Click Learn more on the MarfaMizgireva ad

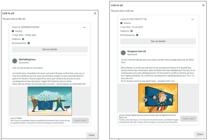[x=80, y=121]
